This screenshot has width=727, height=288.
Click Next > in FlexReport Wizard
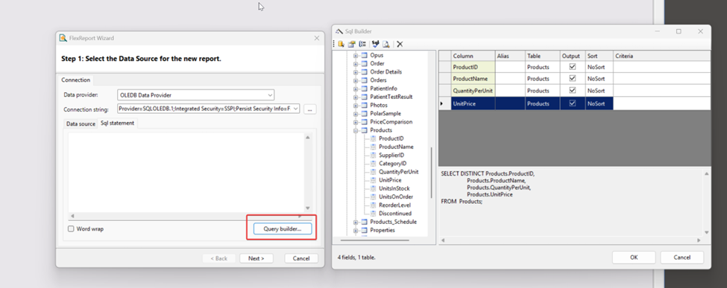pos(256,258)
